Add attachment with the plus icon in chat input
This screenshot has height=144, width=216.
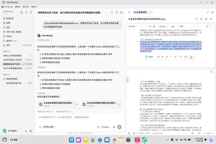pyautogui.click(x=40, y=127)
